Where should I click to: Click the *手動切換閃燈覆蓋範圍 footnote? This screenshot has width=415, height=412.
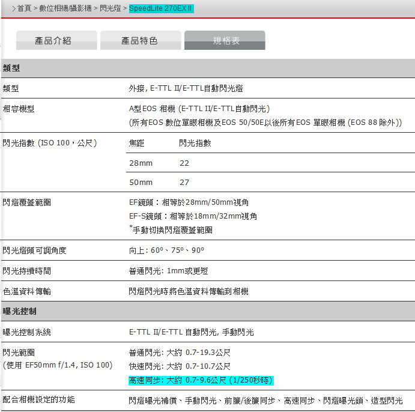(171, 229)
